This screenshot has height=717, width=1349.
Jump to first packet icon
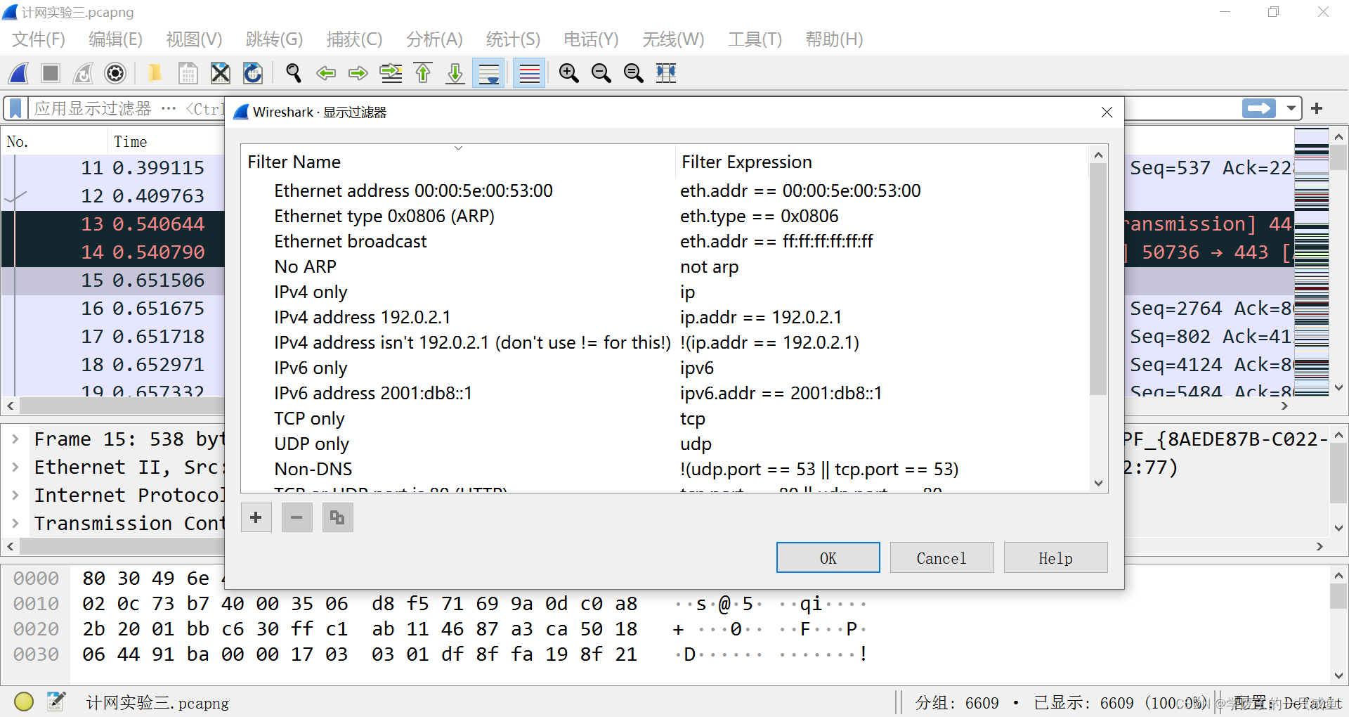(423, 73)
